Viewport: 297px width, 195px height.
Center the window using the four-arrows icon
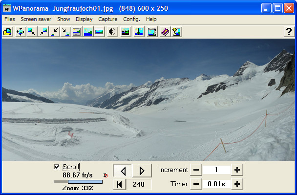pyautogui.click(x=20, y=32)
